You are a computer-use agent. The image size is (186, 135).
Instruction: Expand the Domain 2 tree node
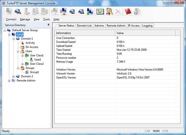(14, 77)
